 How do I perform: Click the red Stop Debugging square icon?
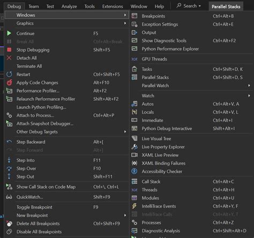(x=9, y=50)
